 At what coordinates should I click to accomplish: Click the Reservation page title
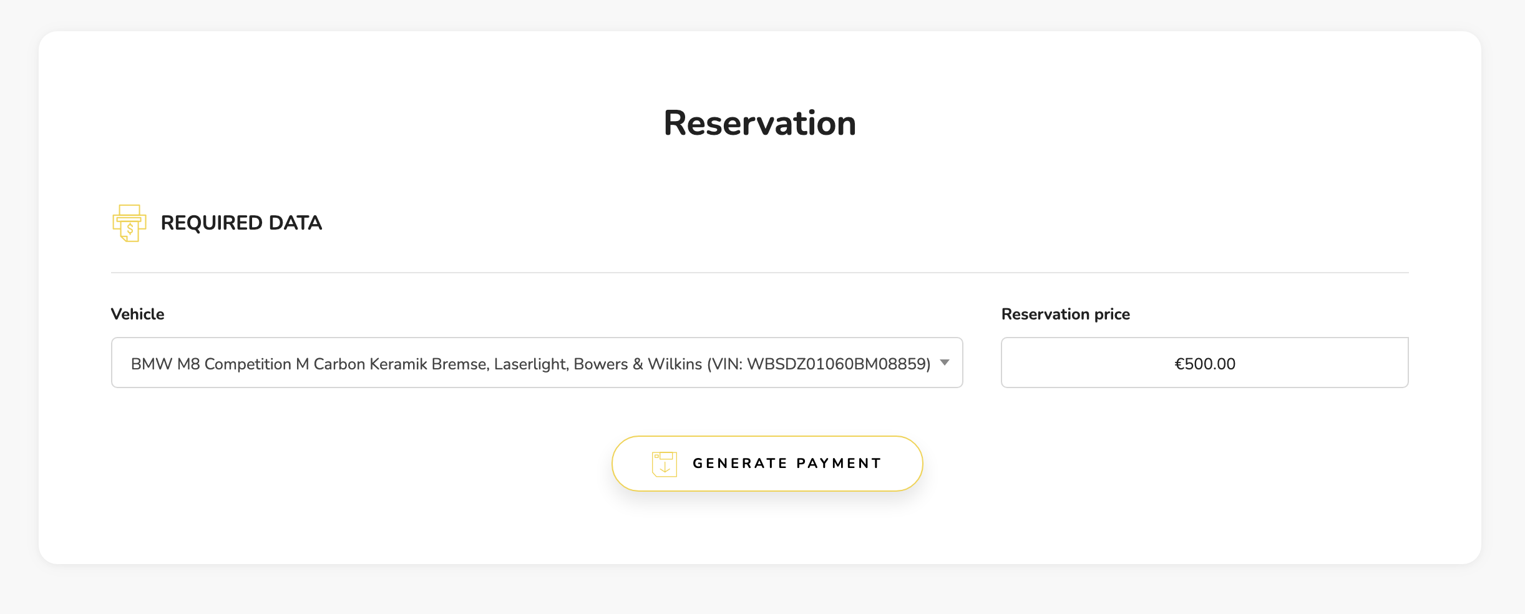click(759, 123)
